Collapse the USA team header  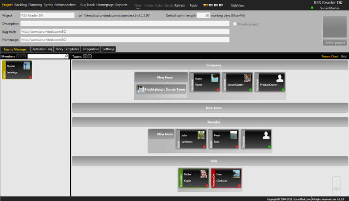pos(210,161)
